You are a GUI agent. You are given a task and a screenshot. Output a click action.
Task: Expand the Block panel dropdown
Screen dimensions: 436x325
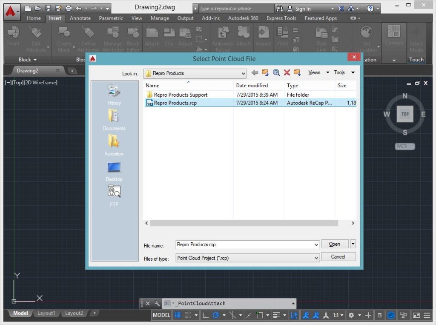click(28, 60)
